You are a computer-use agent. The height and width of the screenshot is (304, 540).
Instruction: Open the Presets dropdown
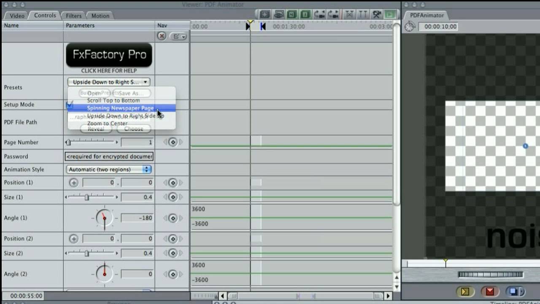pyautogui.click(x=109, y=82)
